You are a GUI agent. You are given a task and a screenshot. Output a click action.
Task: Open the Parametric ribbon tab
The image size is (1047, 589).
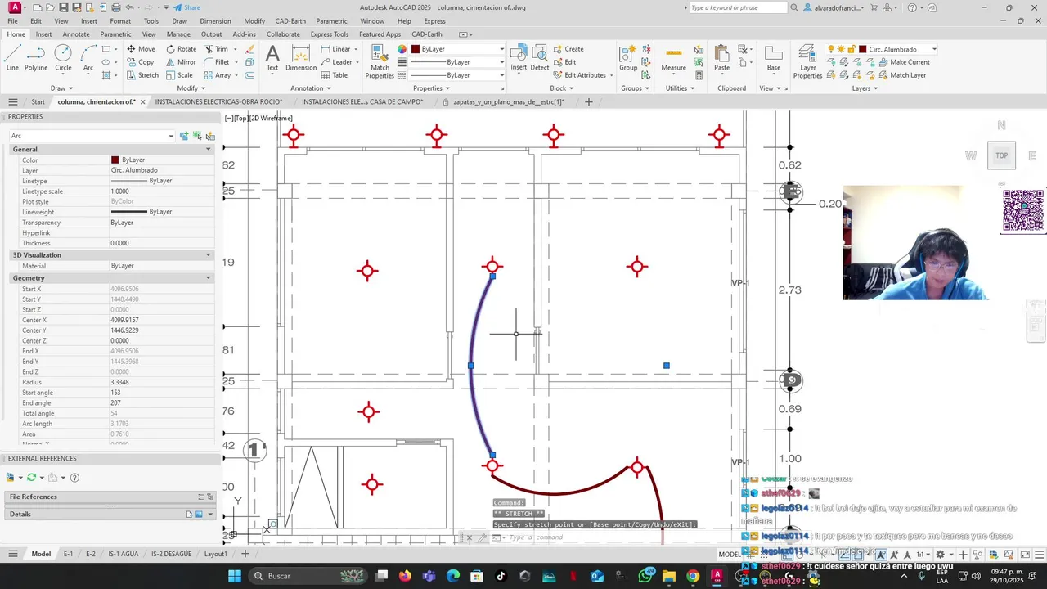click(115, 34)
